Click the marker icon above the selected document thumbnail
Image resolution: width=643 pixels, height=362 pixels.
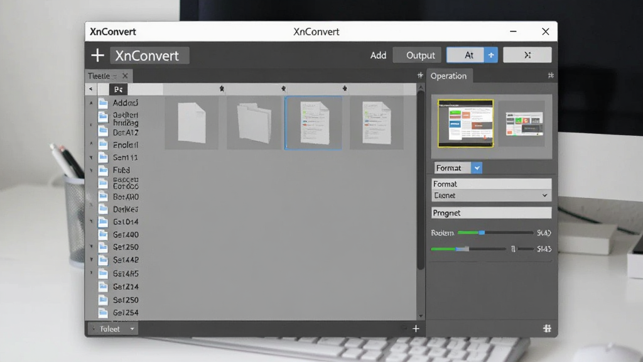(x=345, y=89)
